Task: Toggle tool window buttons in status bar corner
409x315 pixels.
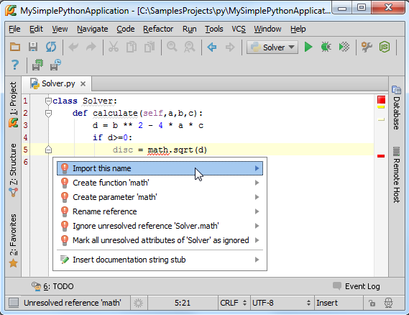Action: (14, 303)
